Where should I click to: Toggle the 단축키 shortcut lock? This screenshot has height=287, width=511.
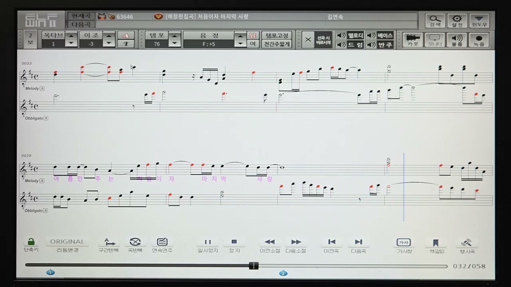tap(31, 245)
